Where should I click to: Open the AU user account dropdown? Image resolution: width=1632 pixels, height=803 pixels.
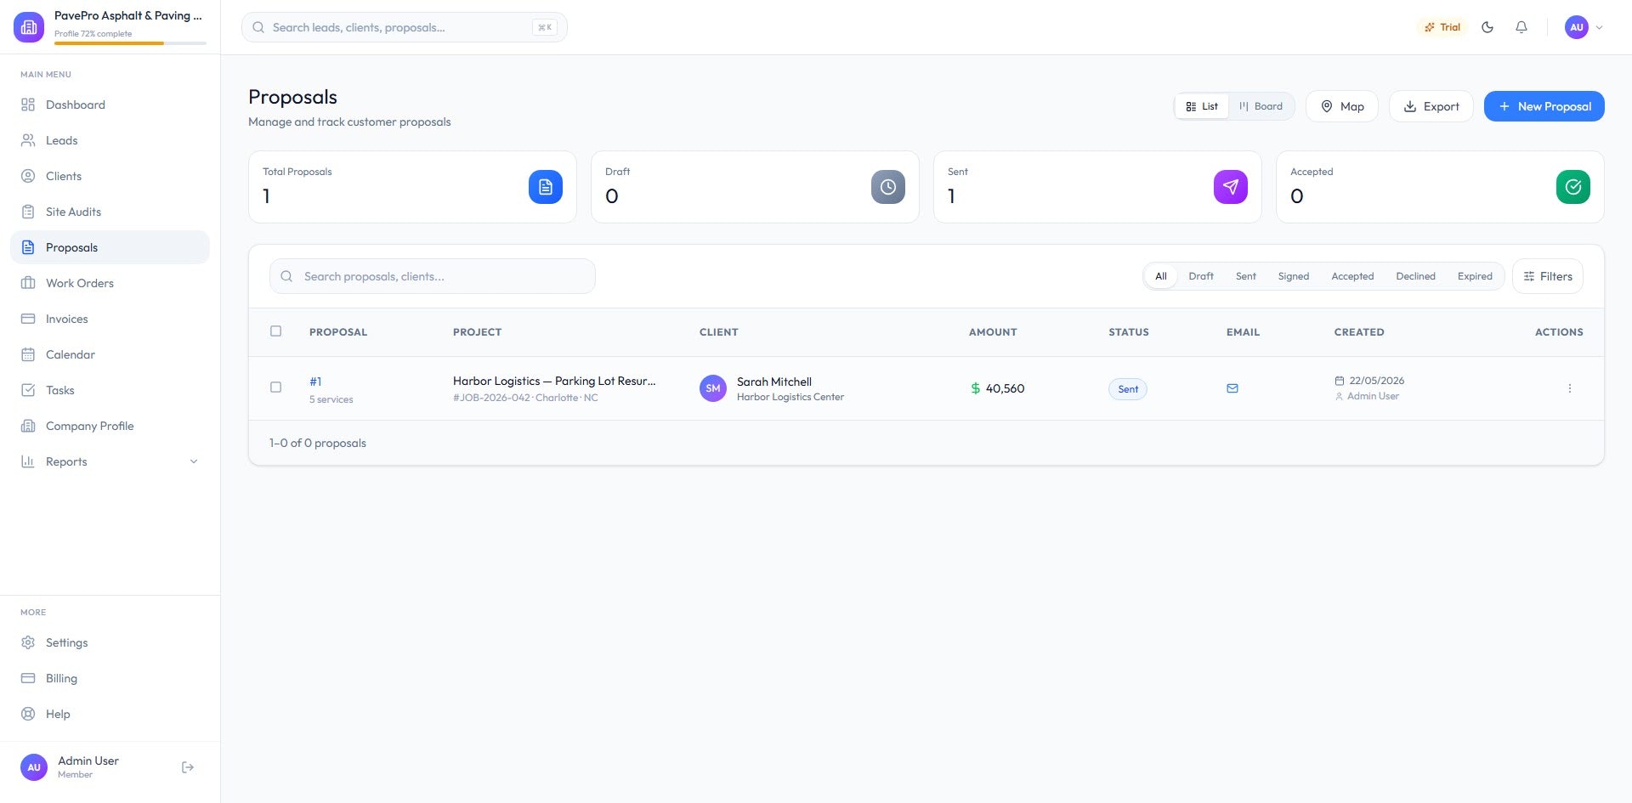coord(1584,27)
